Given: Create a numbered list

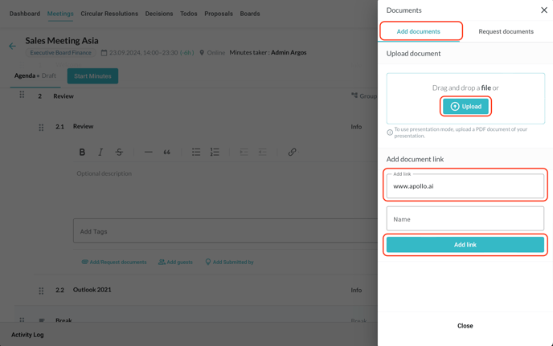Looking at the screenshot, I should (x=215, y=152).
